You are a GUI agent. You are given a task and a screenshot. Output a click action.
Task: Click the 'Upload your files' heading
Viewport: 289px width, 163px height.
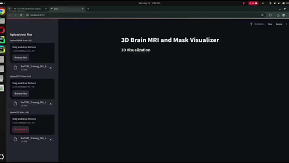(x=21, y=34)
